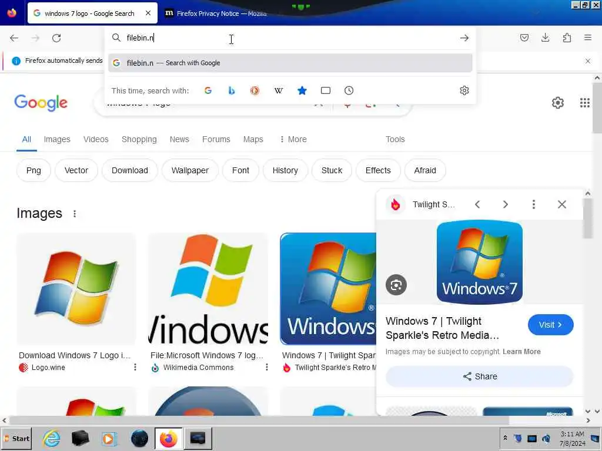Viewport: 602px width, 451px height.
Task: Search history with the clock icon
Action: (x=349, y=90)
